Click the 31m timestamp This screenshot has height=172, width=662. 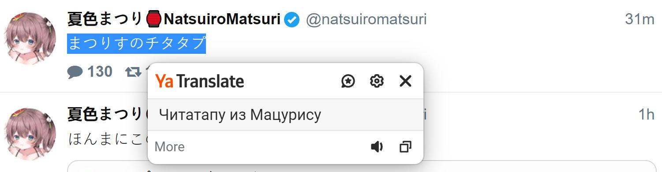coord(640,20)
